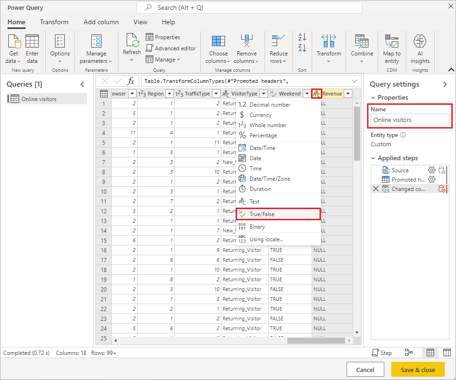This screenshot has height=380, width=456.
Task: Click the horizontal scrollbar thumb
Action: [316, 340]
